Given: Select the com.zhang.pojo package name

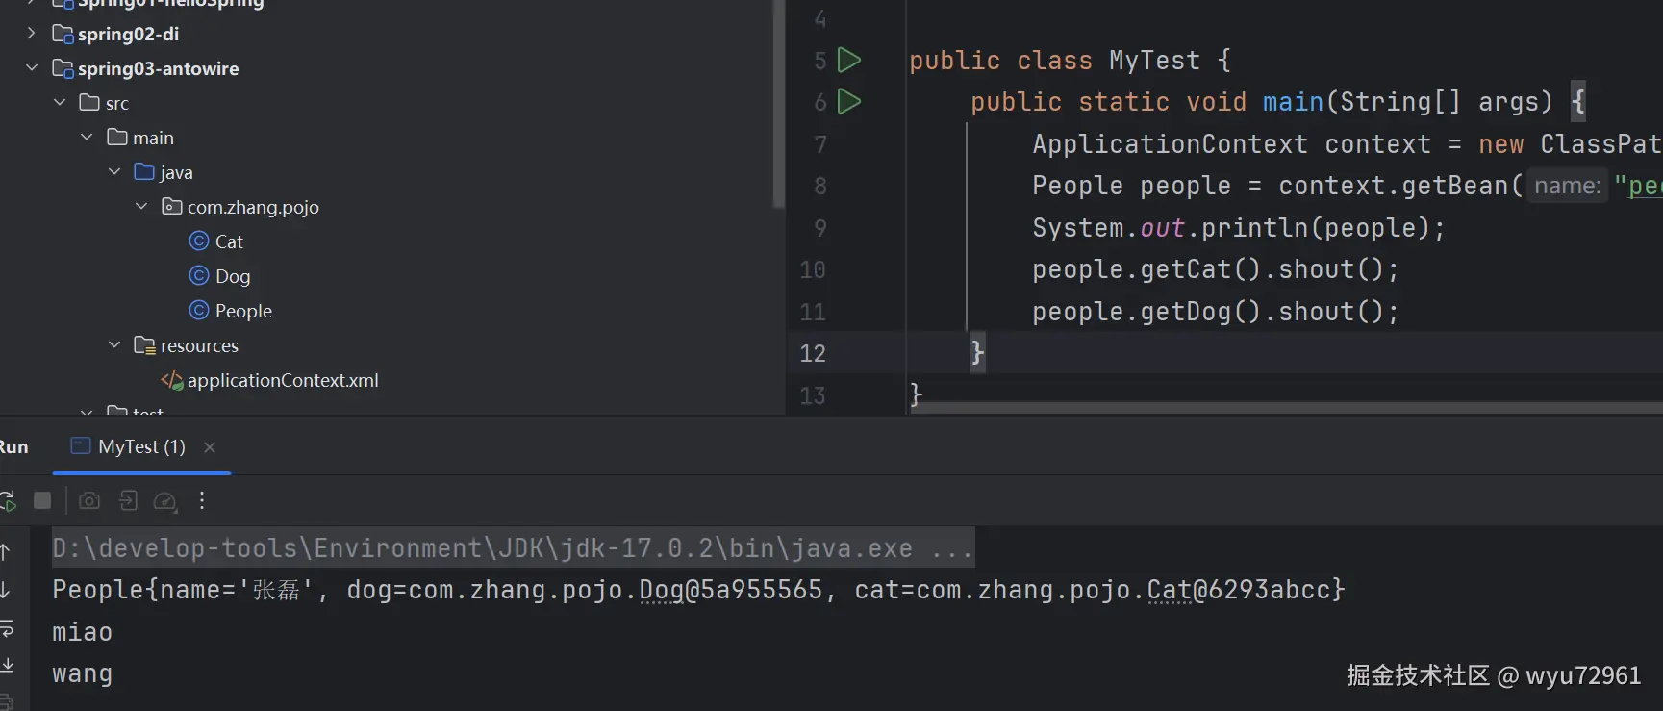Looking at the screenshot, I should [x=253, y=207].
